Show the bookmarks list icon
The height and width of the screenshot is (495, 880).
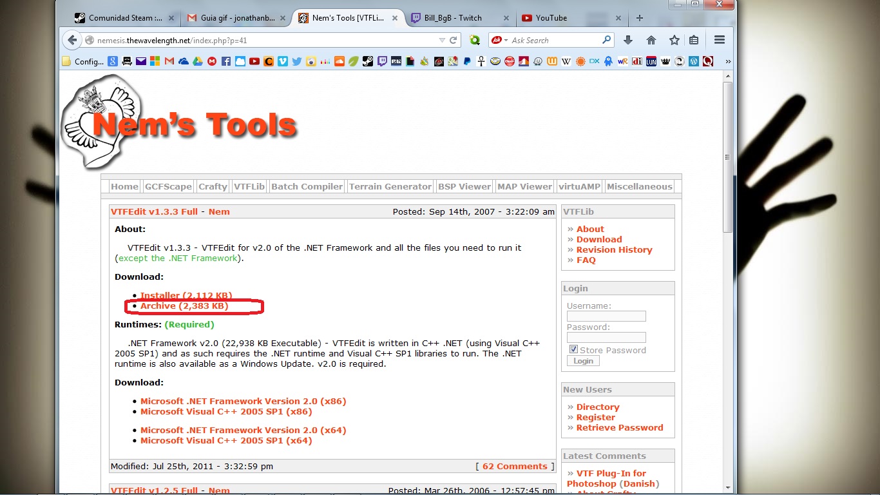coord(694,40)
